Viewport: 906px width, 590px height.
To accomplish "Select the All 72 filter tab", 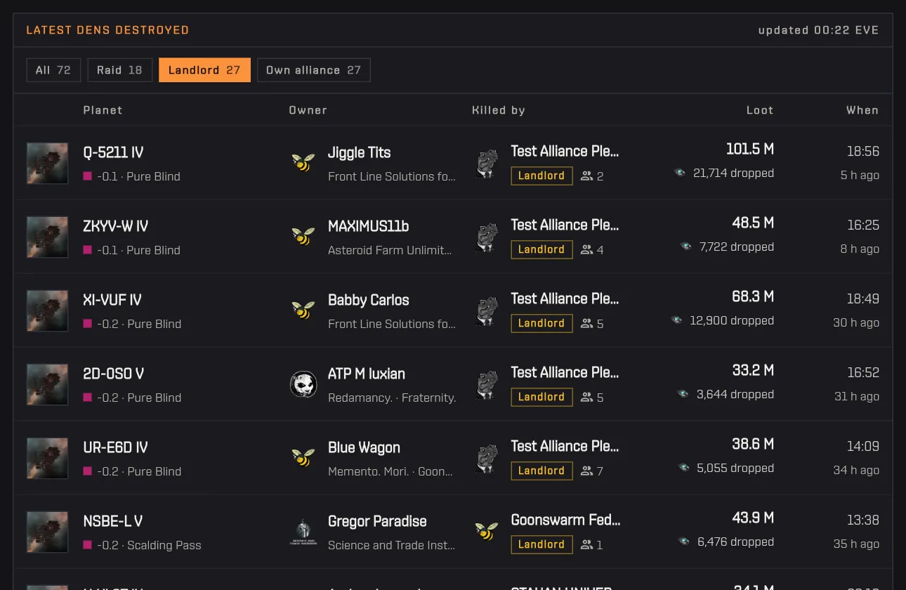I will click(x=53, y=70).
